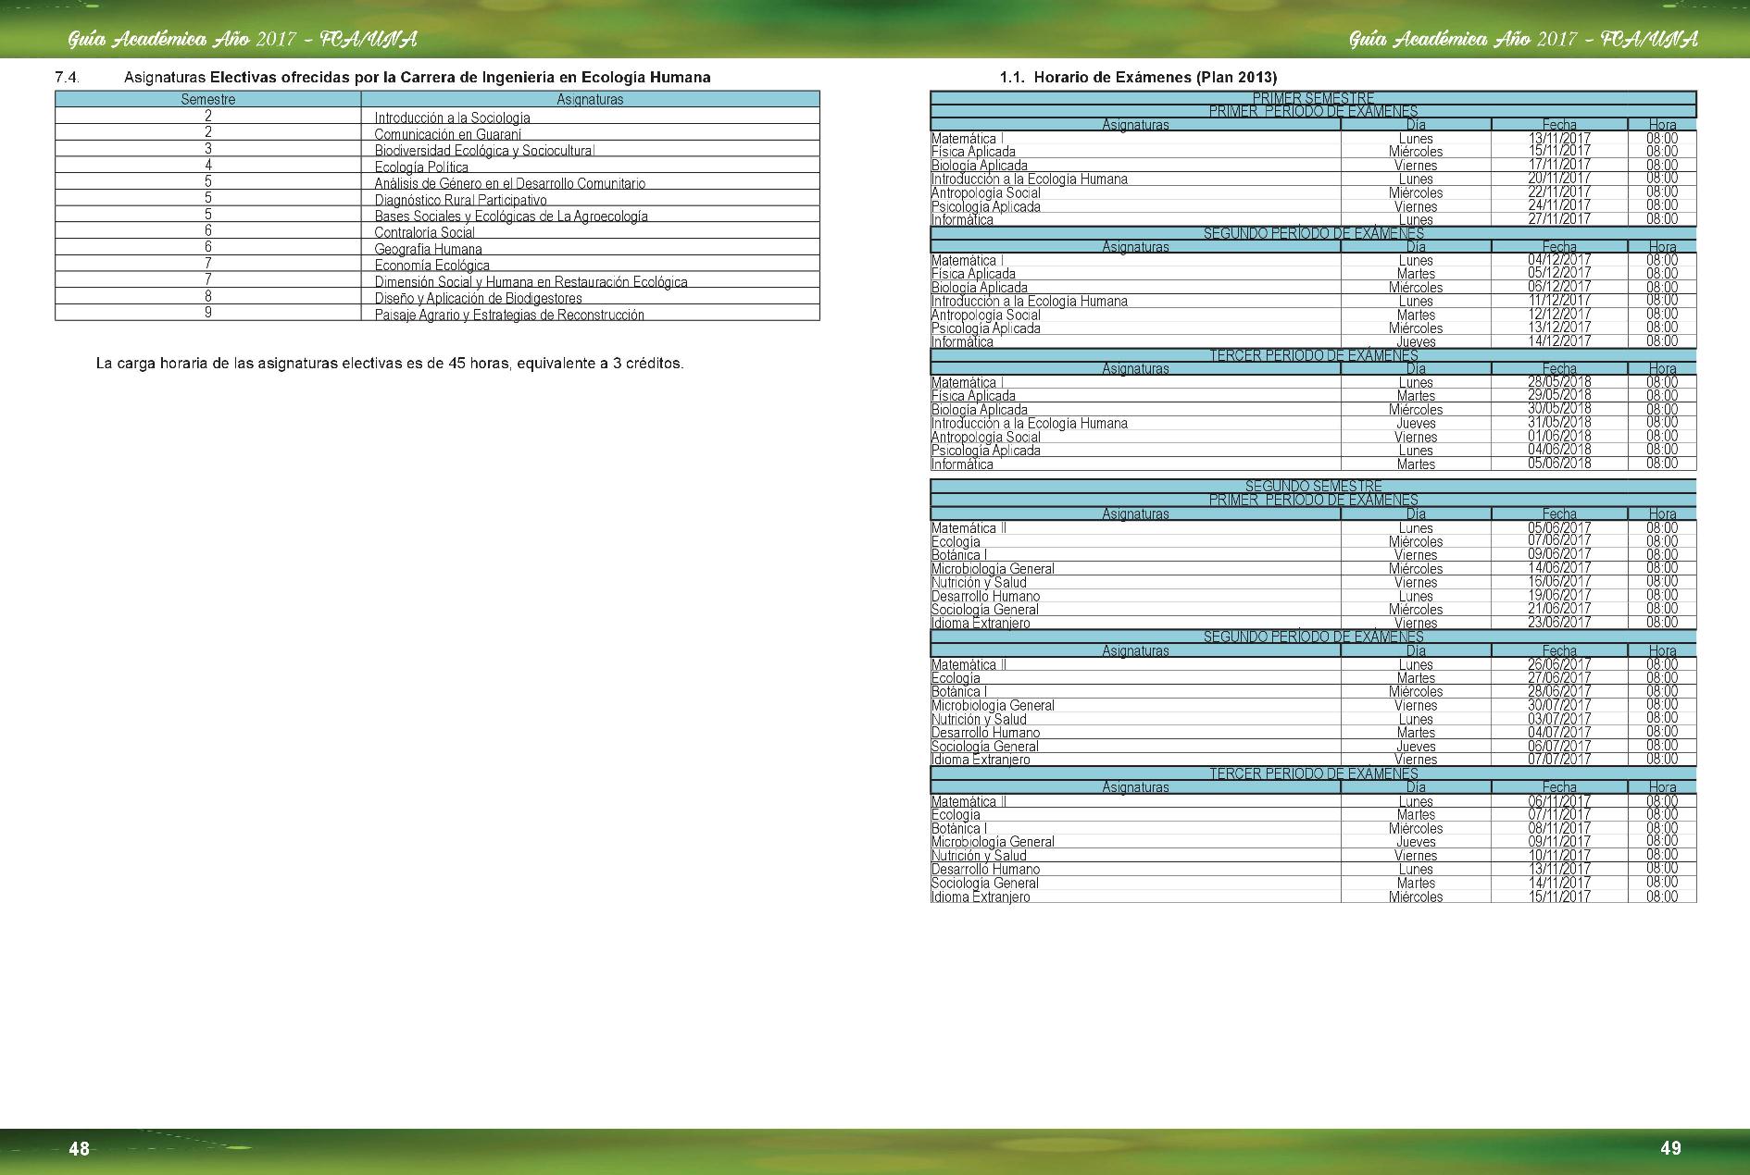The height and width of the screenshot is (1175, 1750).
Task: Click the 'Semestre' column header in electives table
Action: coord(208,100)
